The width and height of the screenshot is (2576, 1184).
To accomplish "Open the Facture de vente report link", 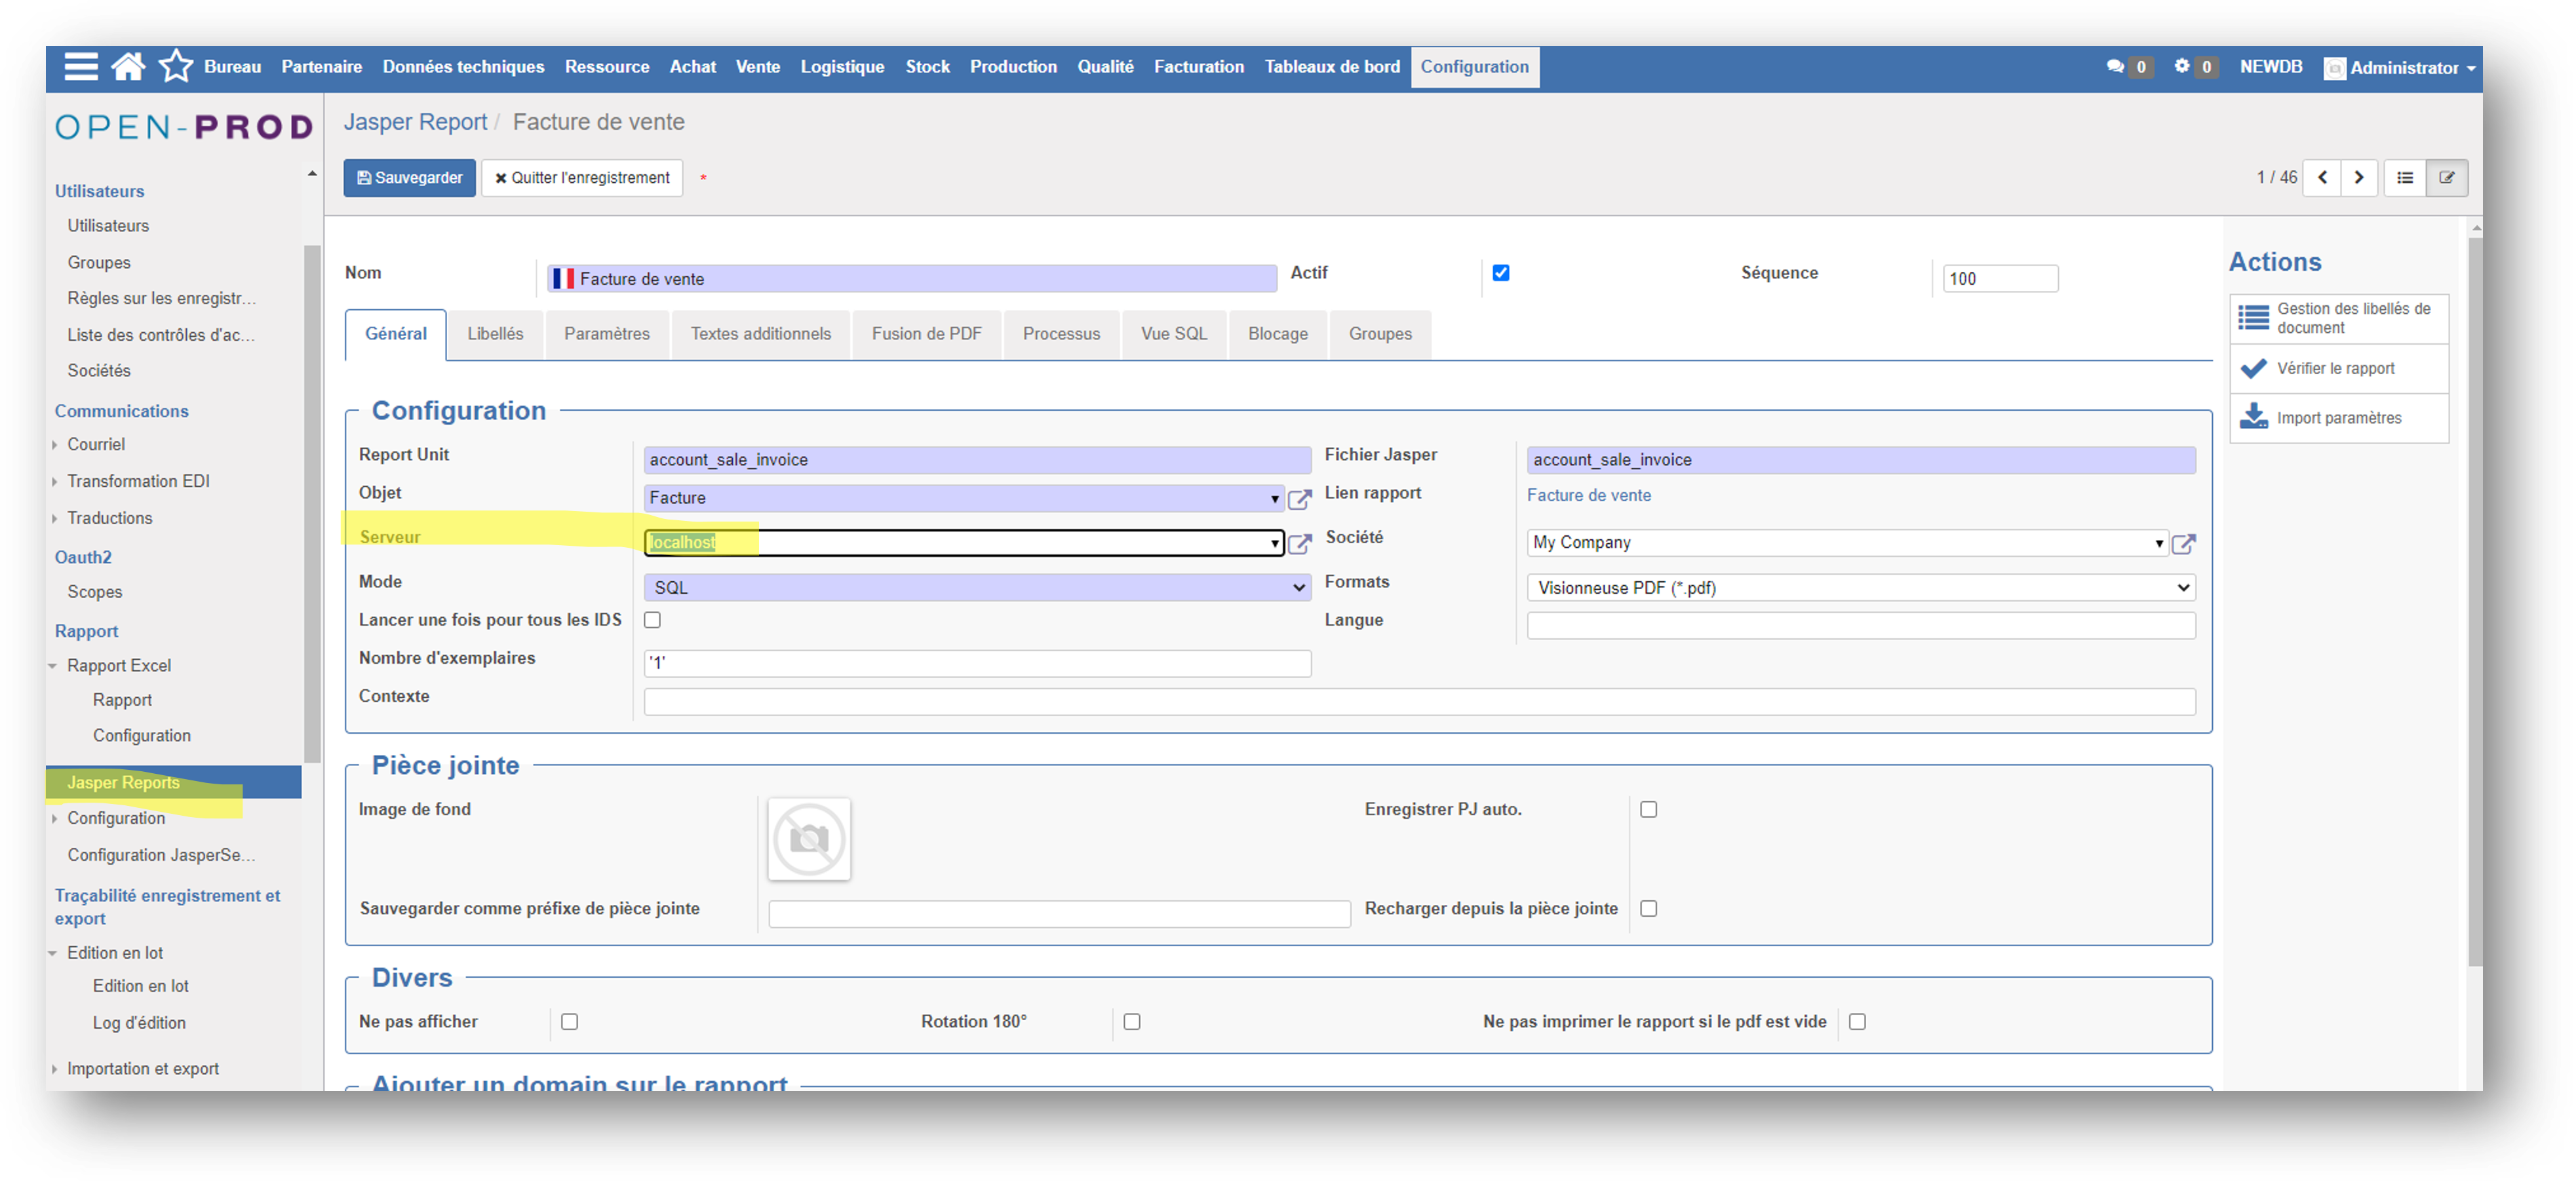I will 1588,495.
